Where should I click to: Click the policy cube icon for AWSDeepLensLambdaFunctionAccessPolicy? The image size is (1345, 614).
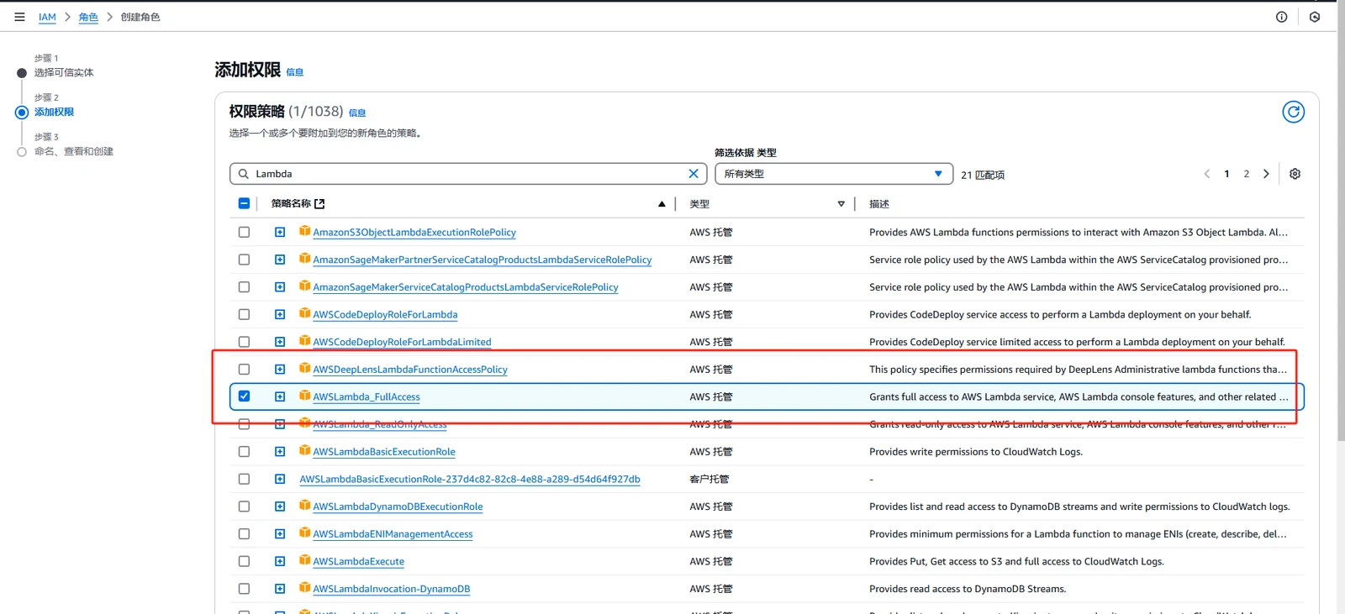pyautogui.click(x=304, y=369)
